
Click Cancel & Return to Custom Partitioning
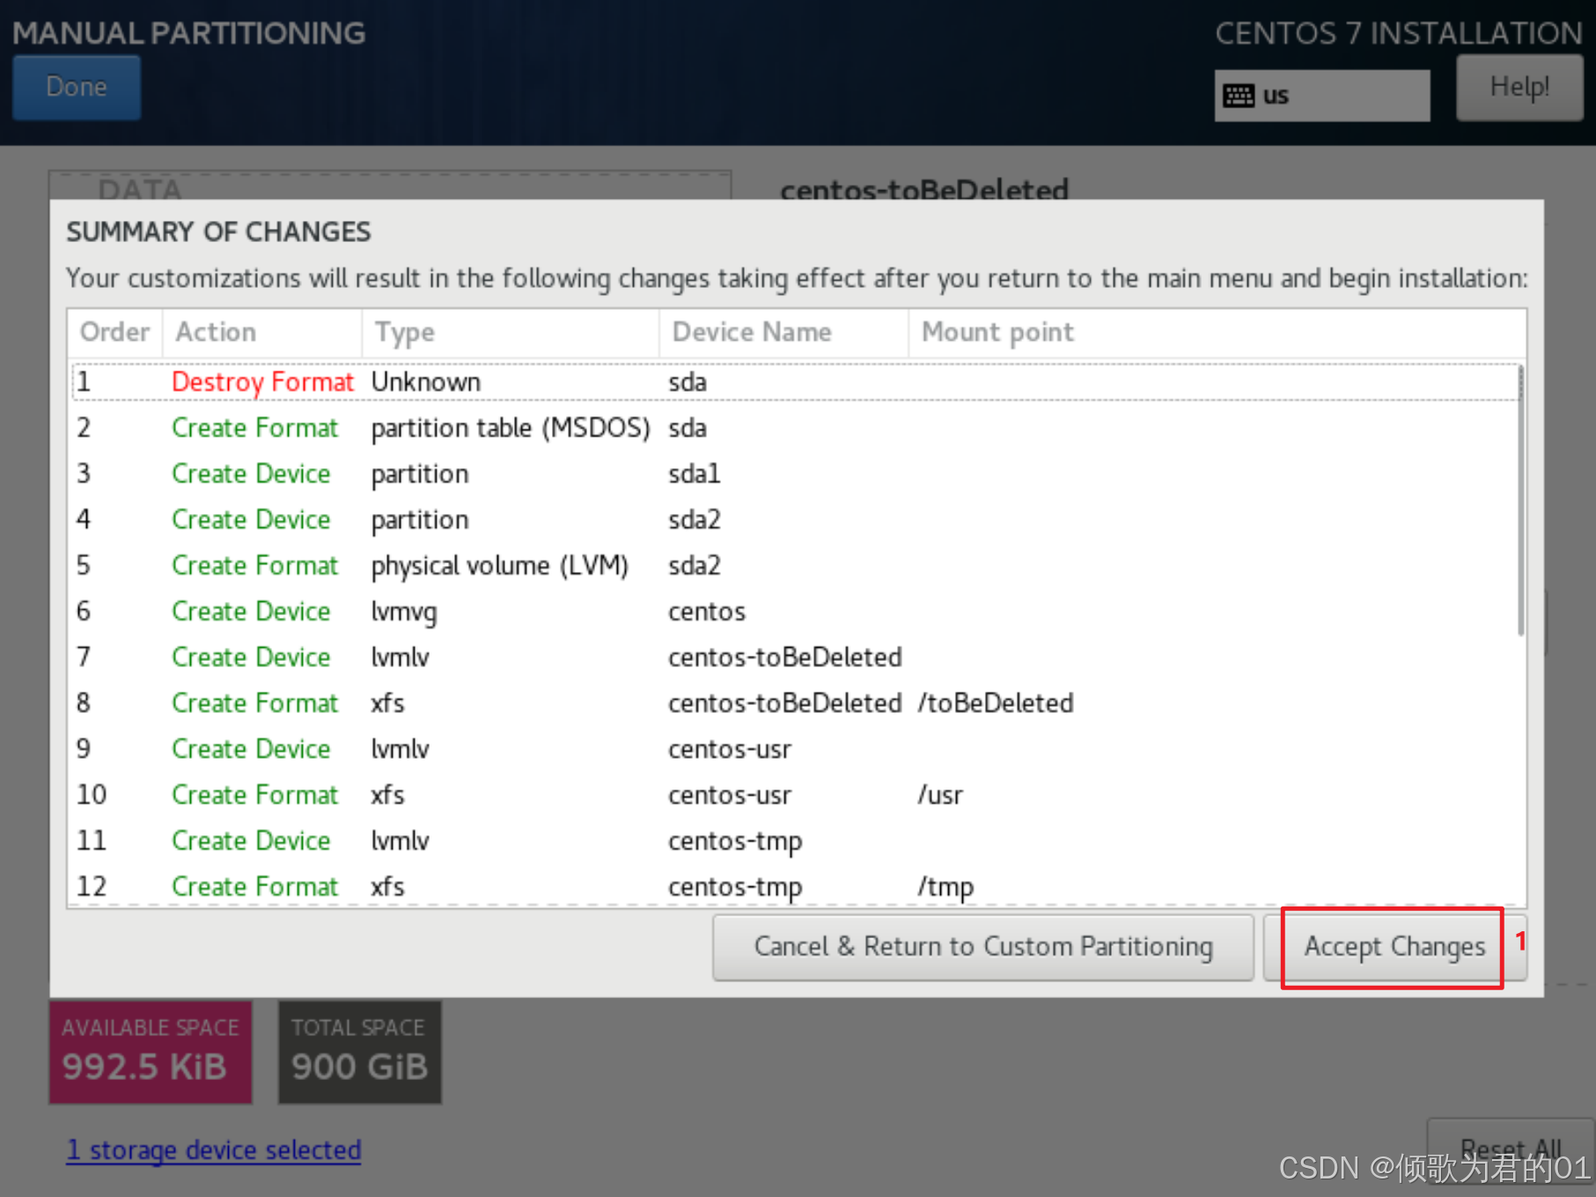click(983, 947)
